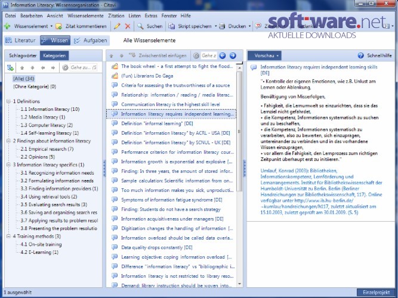Click the pencil edit icon

pyautogui.click(x=117, y=26)
